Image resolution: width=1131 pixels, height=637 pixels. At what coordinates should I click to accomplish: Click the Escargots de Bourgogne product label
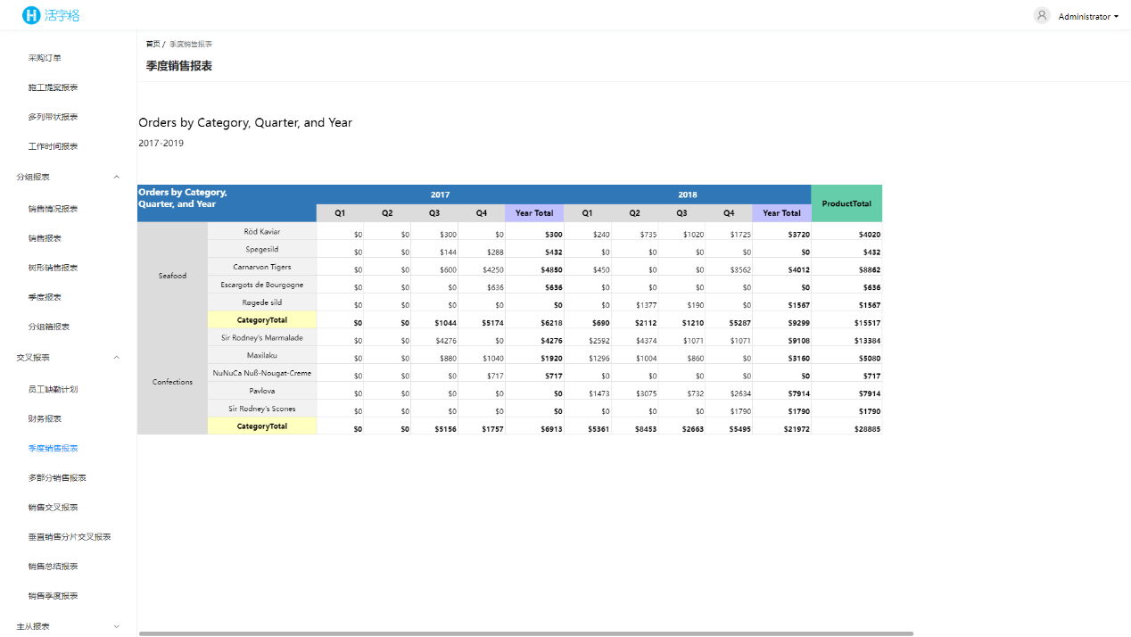point(262,285)
